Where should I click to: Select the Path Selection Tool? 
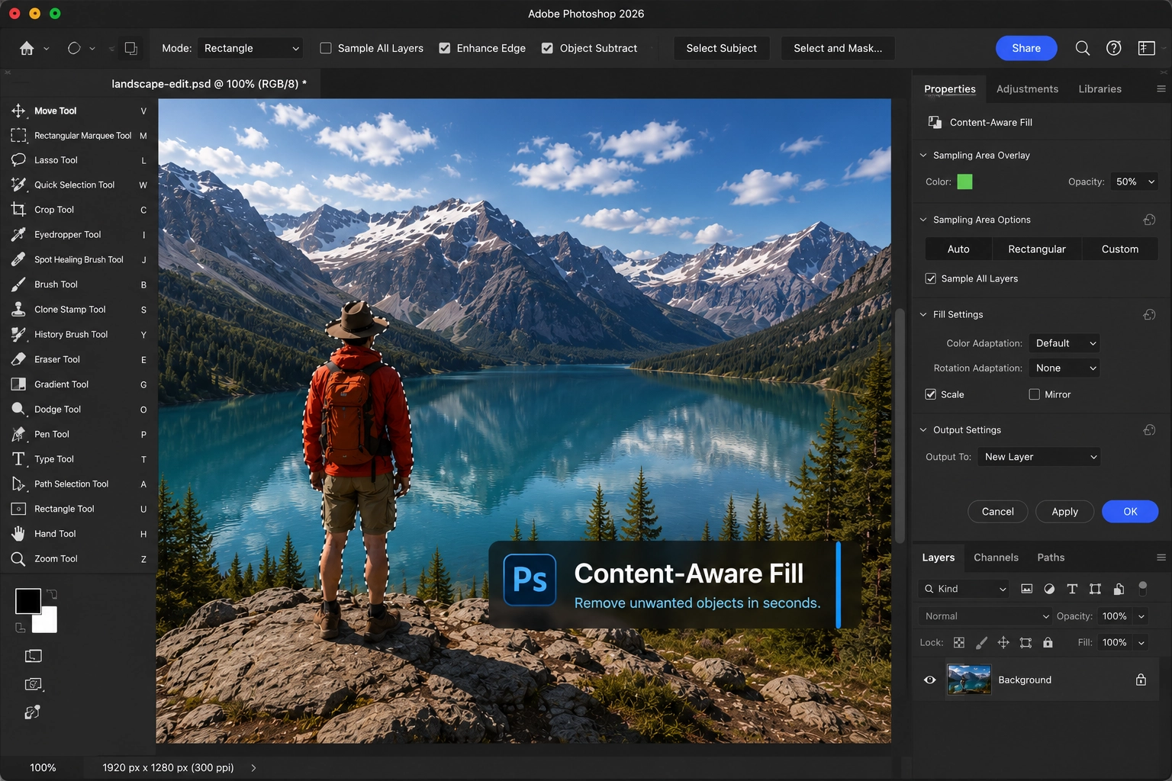[78, 484]
